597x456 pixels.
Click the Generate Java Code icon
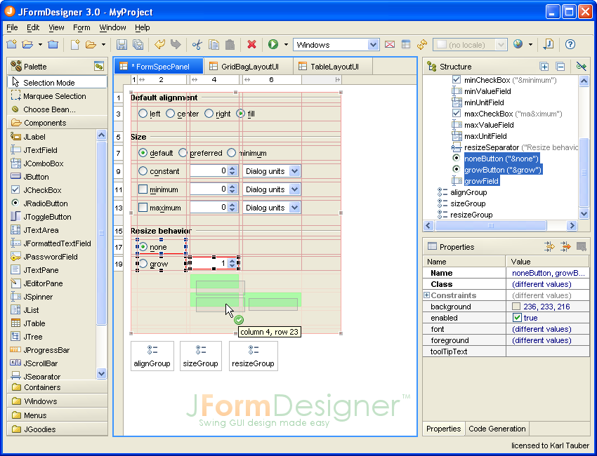pyautogui.click(x=549, y=44)
